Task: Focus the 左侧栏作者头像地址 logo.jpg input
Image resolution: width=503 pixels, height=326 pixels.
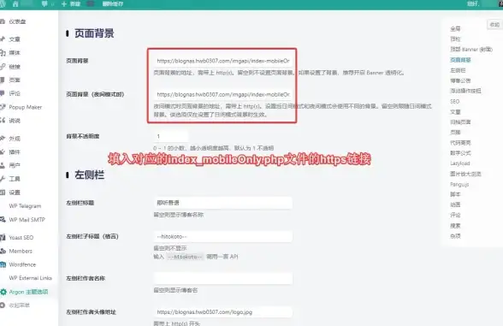Action: pyautogui.click(x=223, y=311)
